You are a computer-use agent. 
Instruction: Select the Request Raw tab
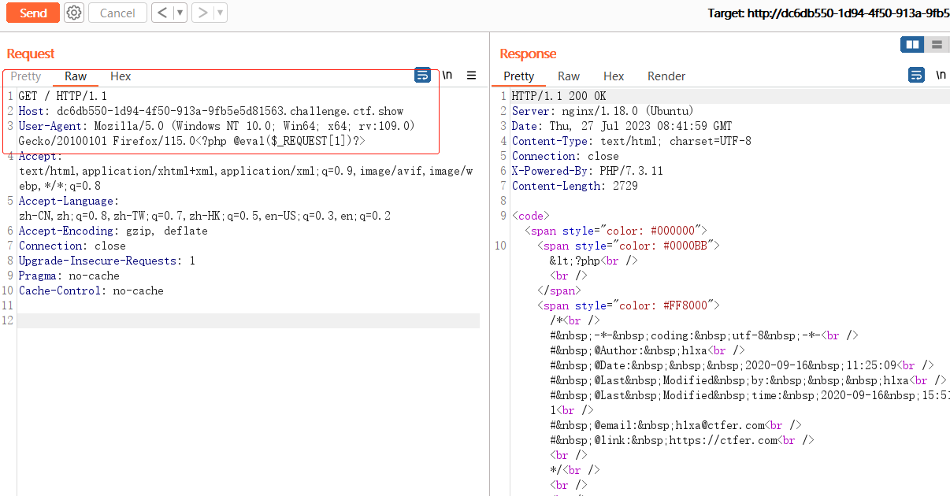(x=76, y=76)
